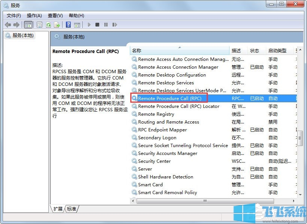
Task: Open the 查看(V) menu
Action: [x=55, y=16]
